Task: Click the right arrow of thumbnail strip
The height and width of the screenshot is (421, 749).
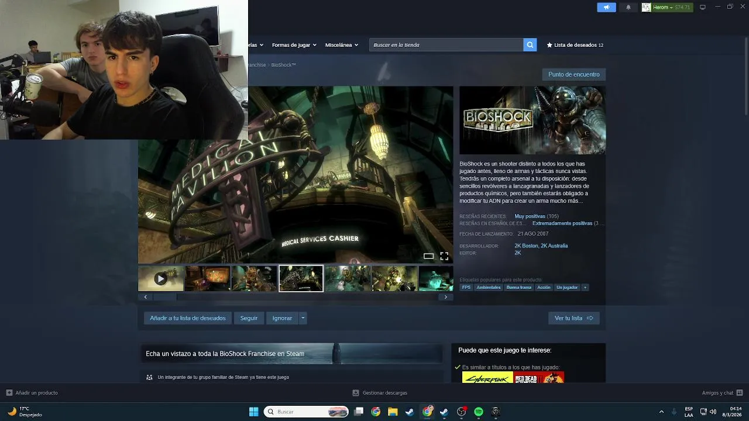Action: (445, 297)
